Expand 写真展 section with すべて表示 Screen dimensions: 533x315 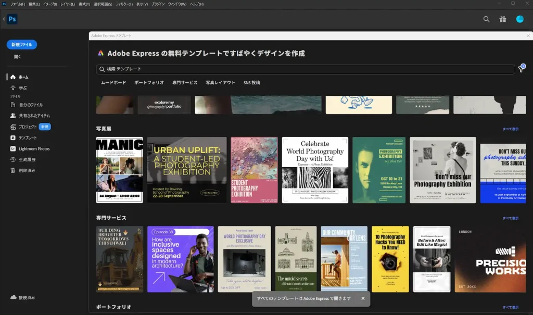(x=510, y=129)
